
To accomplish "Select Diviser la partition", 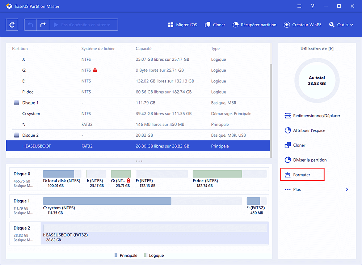I will click(306, 160).
